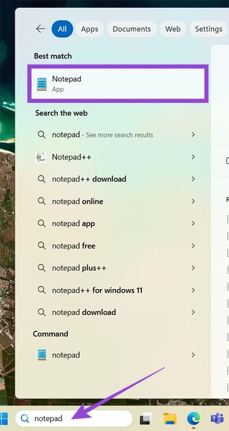Expand the 'notepad online' suggestion chevron
Viewport: 229px width, 431px height.
(x=193, y=201)
